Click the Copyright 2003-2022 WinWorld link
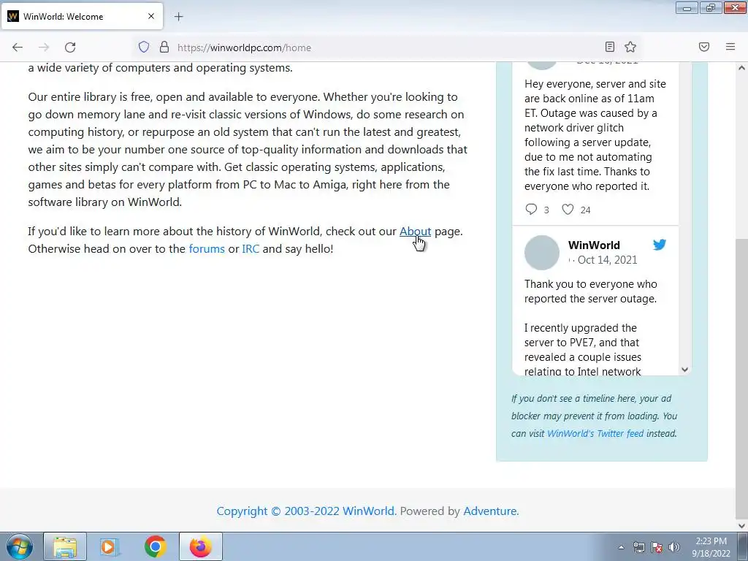The image size is (748, 561). [305, 511]
